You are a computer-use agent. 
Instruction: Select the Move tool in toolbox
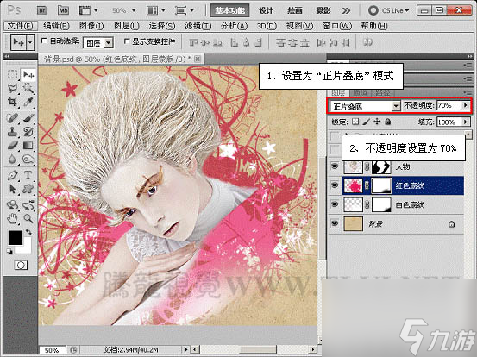tap(28, 74)
